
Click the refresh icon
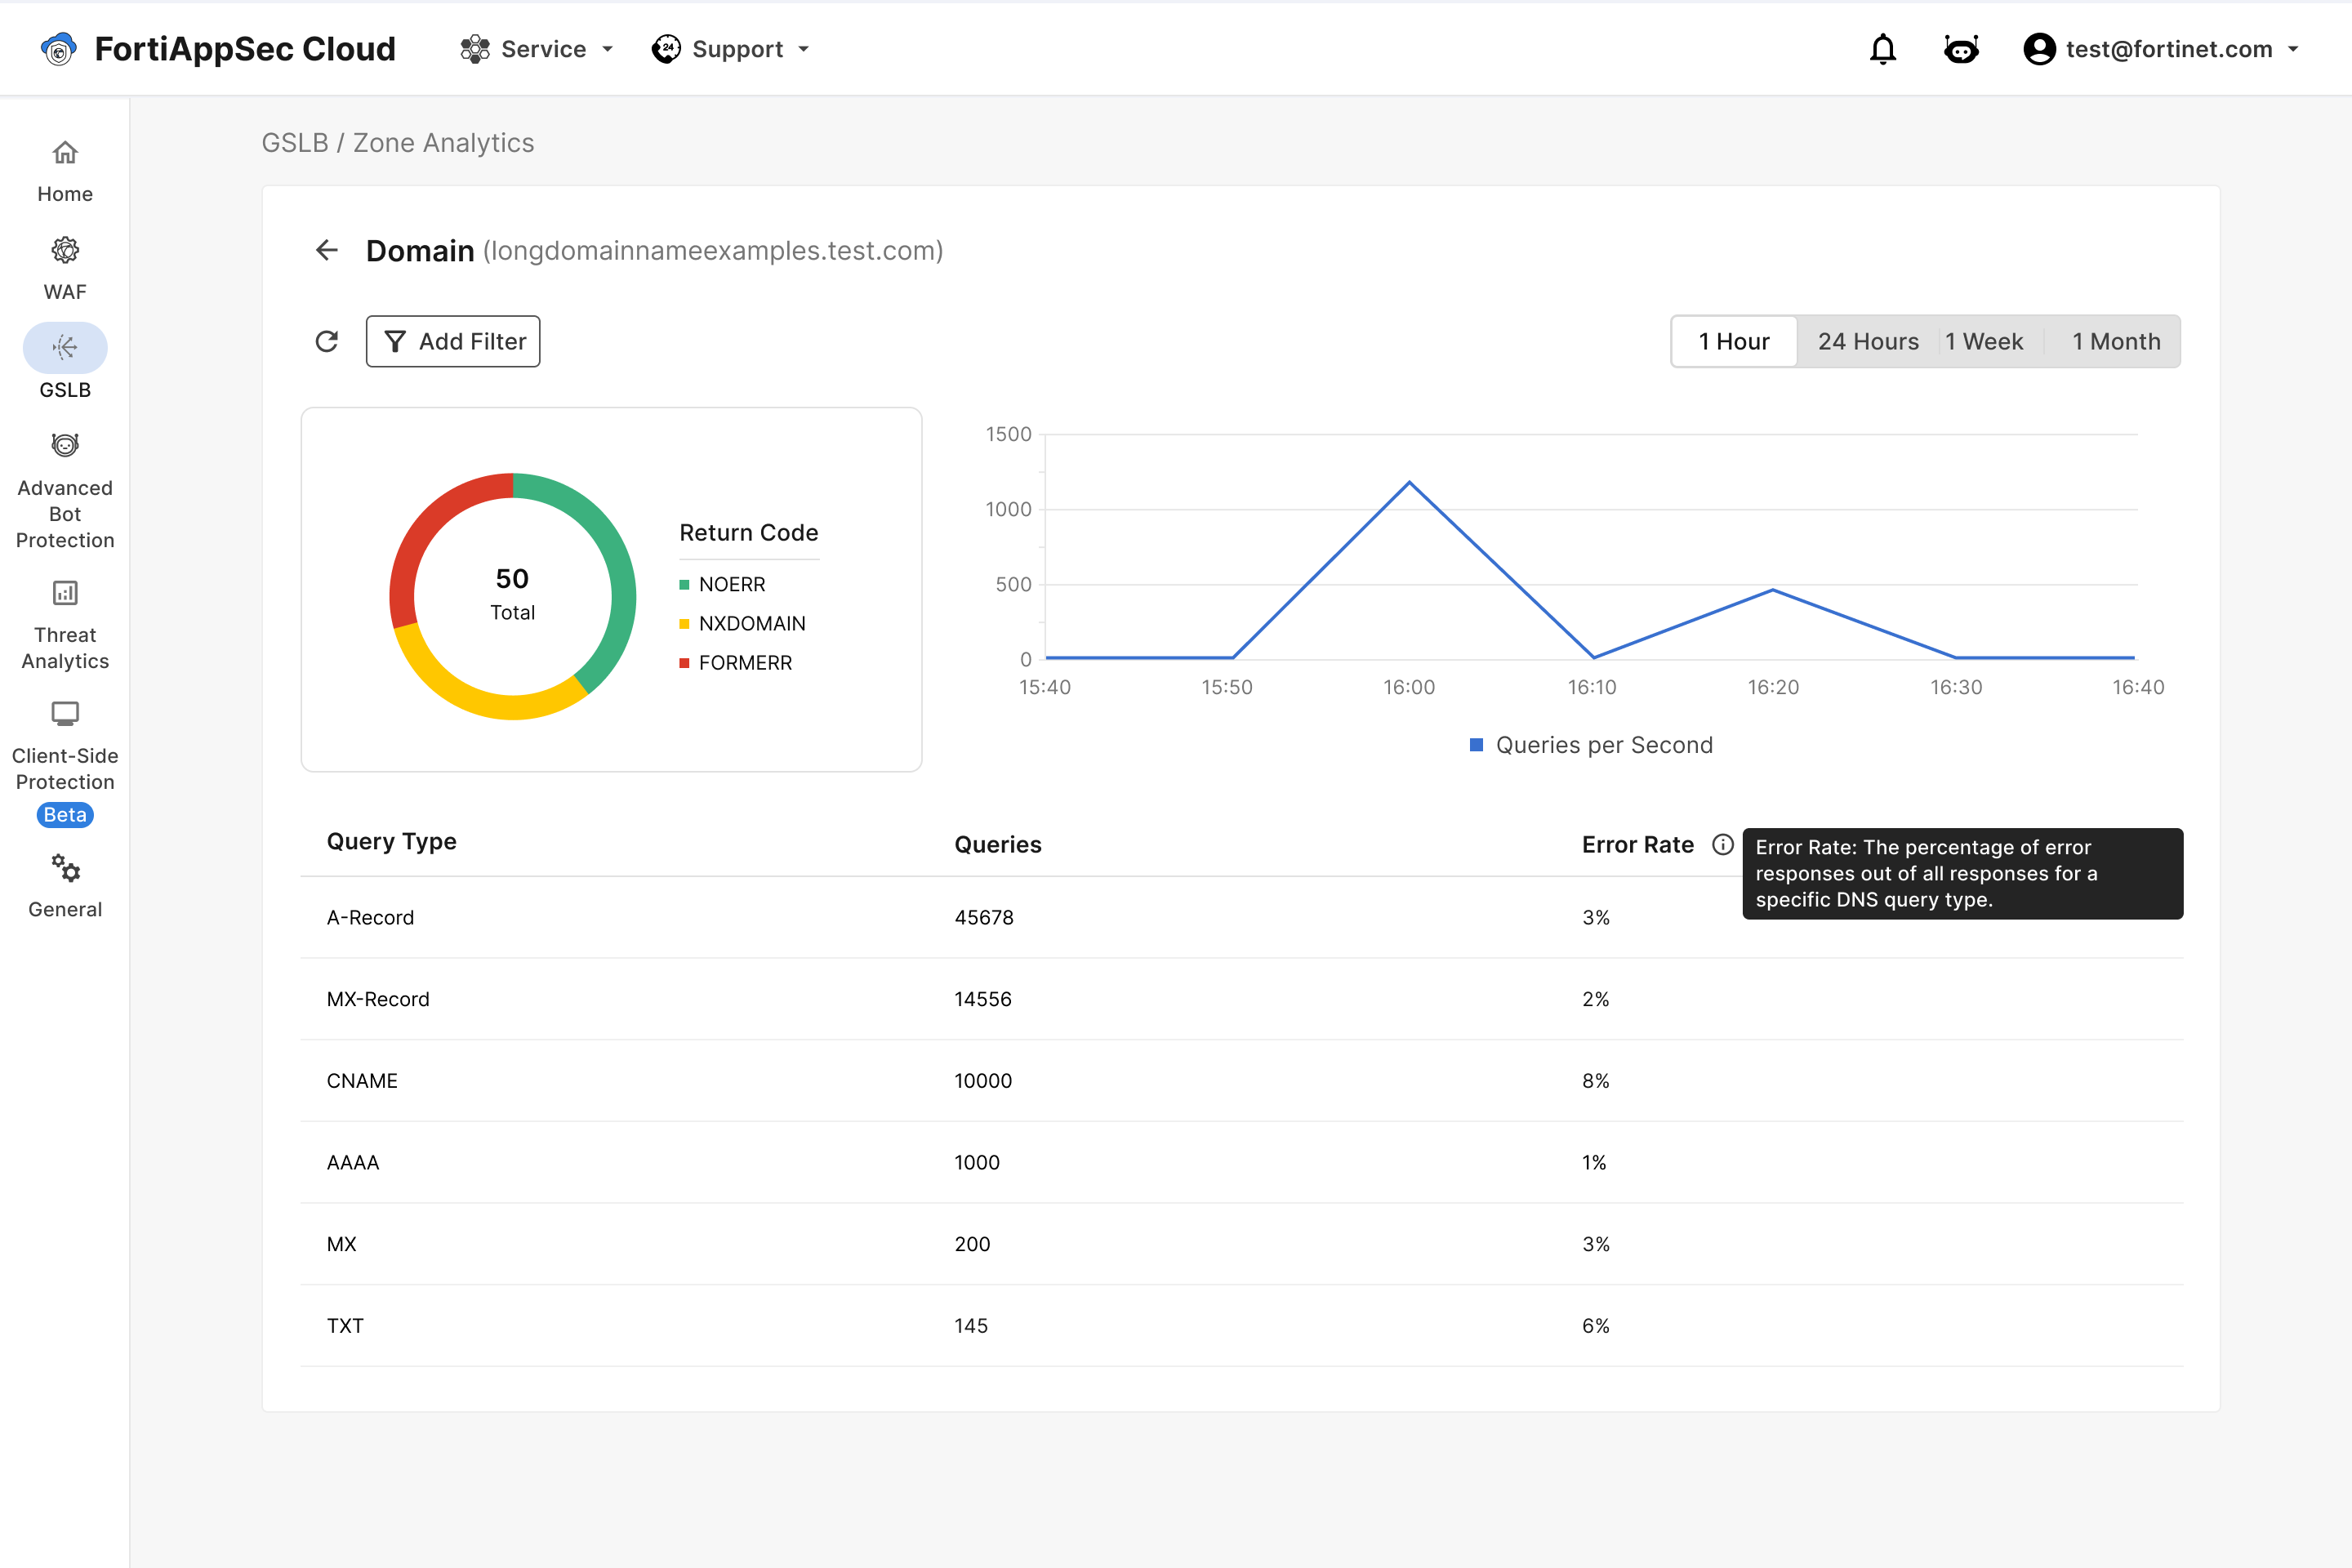click(327, 342)
